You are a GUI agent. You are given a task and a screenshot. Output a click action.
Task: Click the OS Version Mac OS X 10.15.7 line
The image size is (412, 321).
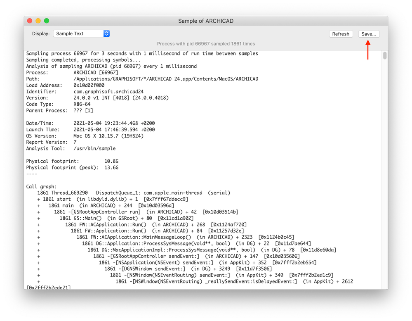(x=85, y=136)
